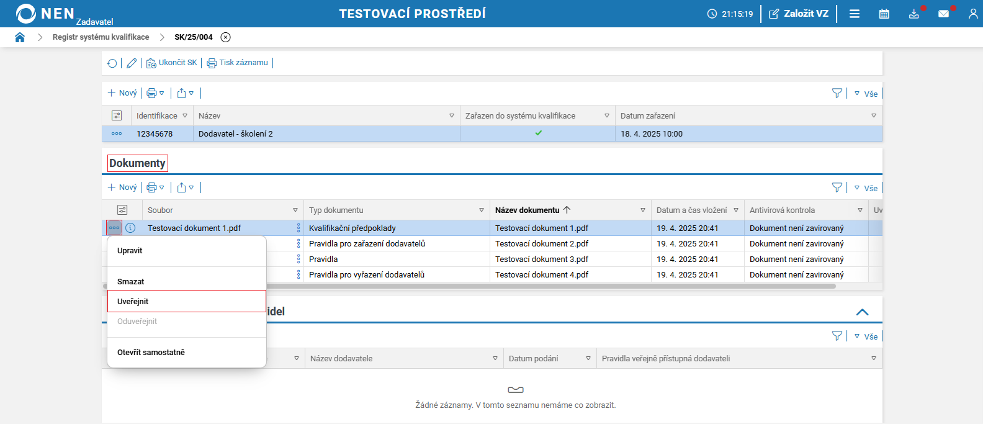
Task: Collapse the section with the chevron up arrow
Action: [862, 312]
